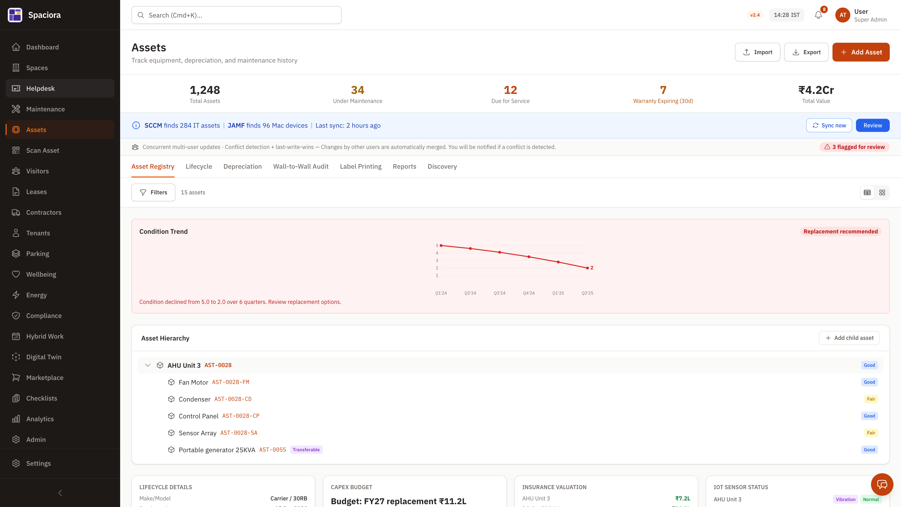Open Dashboard from the sidebar

(x=60, y=47)
